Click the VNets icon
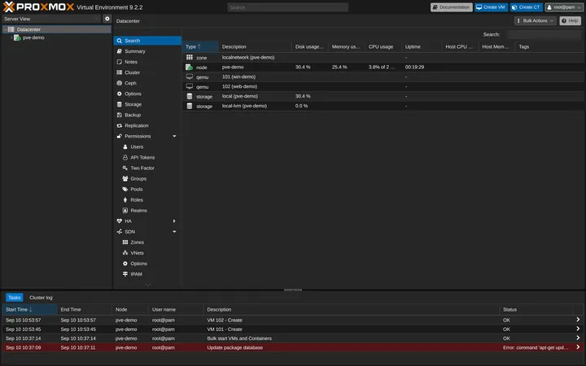The width and height of the screenshot is (586, 366). coord(125,253)
